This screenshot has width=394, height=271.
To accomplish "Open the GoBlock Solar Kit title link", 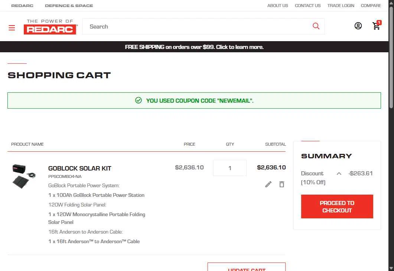I will click(x=80, y=168).
